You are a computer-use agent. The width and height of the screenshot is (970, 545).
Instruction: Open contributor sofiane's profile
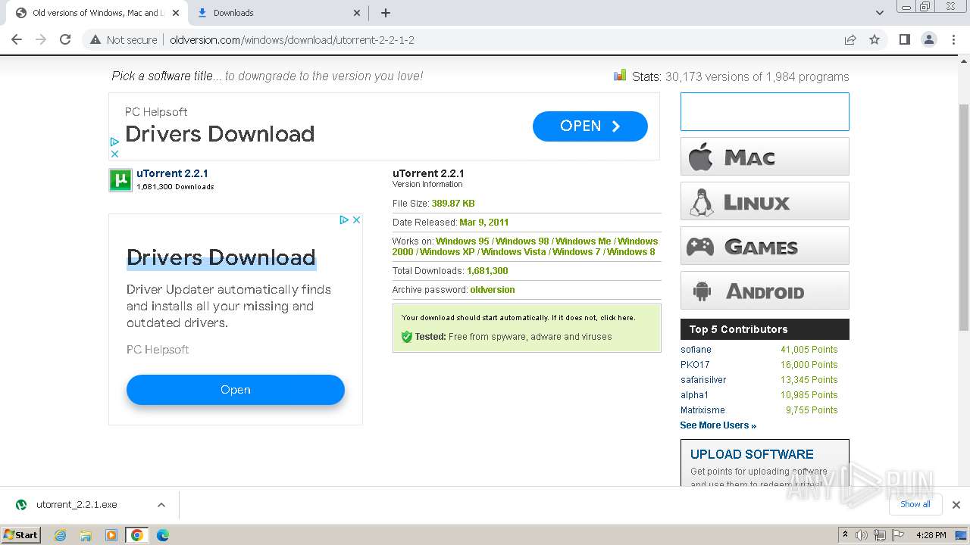(696, 350)
